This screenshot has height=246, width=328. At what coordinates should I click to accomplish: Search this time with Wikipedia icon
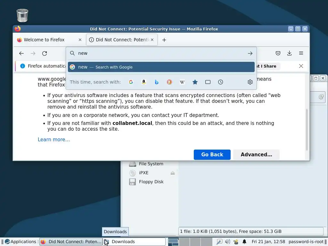click(182, 82)
